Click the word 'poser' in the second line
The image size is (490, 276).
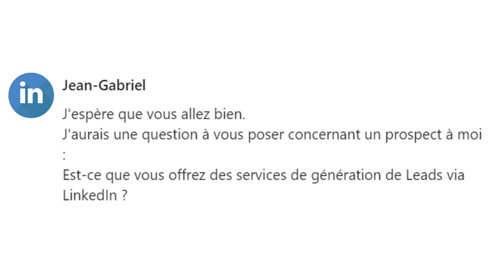266,135
